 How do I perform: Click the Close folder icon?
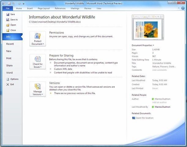(x=8, y=30)
